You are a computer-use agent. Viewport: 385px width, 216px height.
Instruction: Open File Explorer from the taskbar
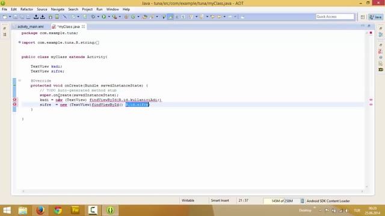click(x=23, y=210)
